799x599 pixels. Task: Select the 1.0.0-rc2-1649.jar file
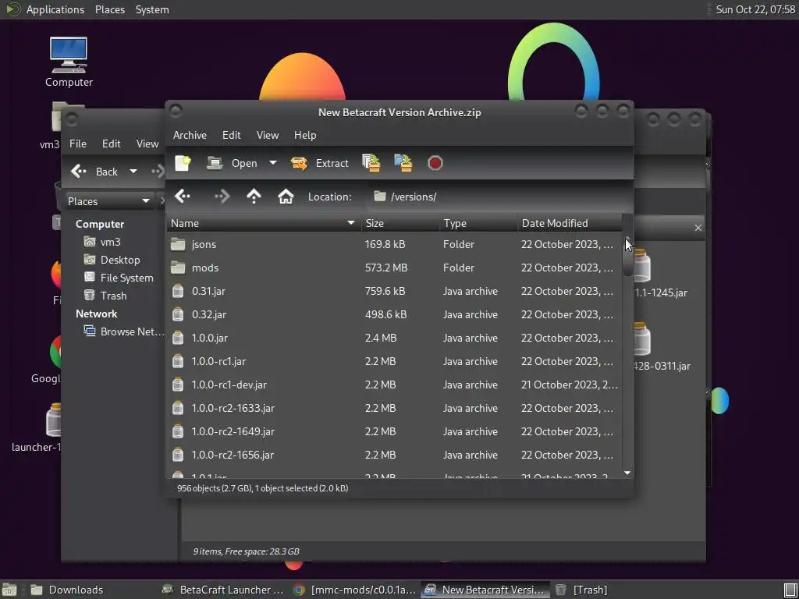pos(394,432)
